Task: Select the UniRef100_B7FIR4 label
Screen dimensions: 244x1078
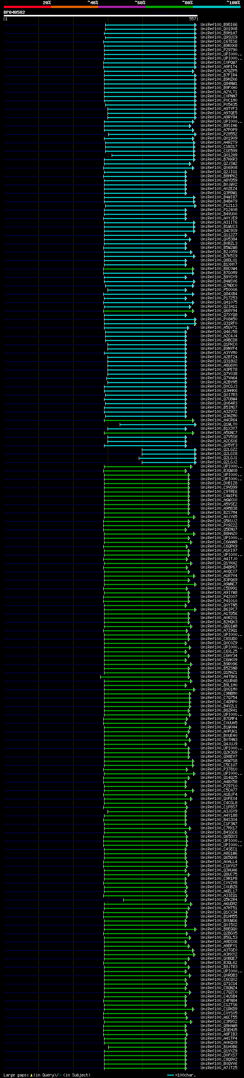Action: coord(219,75)
